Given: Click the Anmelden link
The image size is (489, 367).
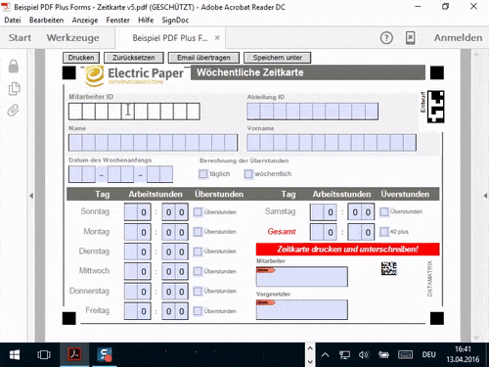Looking at the screenshot, I should click(458, 38).
